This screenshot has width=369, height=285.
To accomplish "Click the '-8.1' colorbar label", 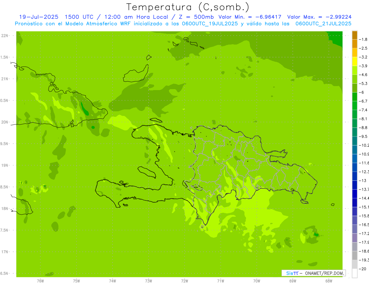I will click(x=363, y=119).
